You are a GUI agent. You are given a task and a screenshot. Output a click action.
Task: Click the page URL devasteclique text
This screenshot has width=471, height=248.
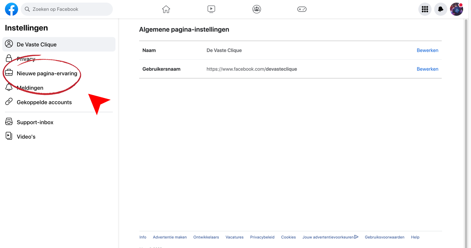[252, 69]
